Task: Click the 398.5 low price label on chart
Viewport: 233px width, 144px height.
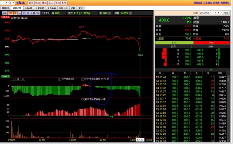Action: click(x=140, y=55)
